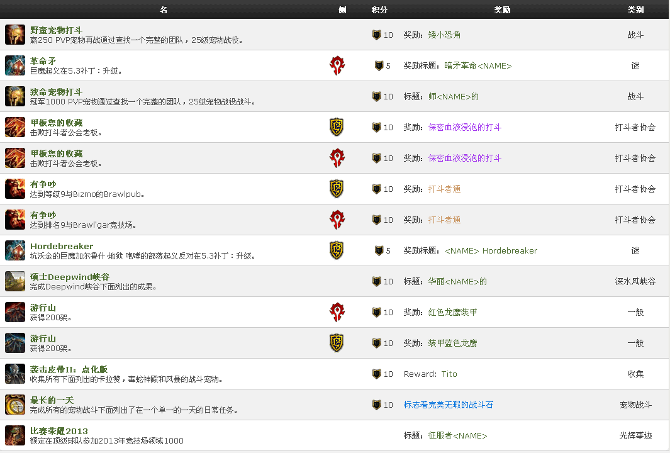Viewport: 670px width, 453px height.
Task: Click the 最长的一天 golden achievement icon
Action: click(15, 405)
